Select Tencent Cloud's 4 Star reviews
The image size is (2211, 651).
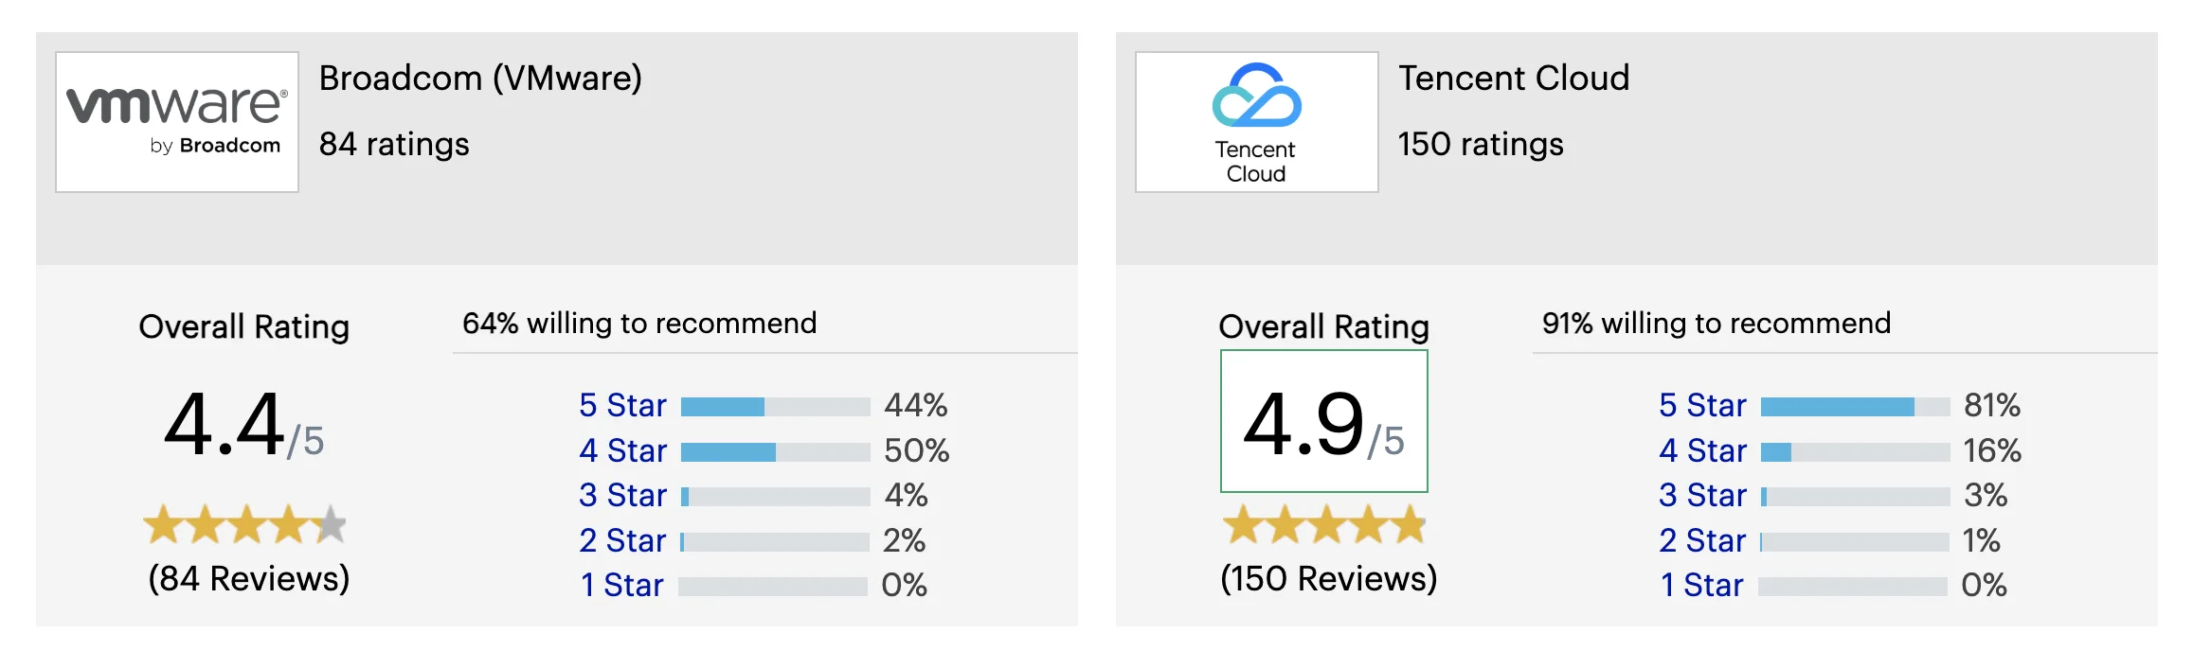(1702, 450)
